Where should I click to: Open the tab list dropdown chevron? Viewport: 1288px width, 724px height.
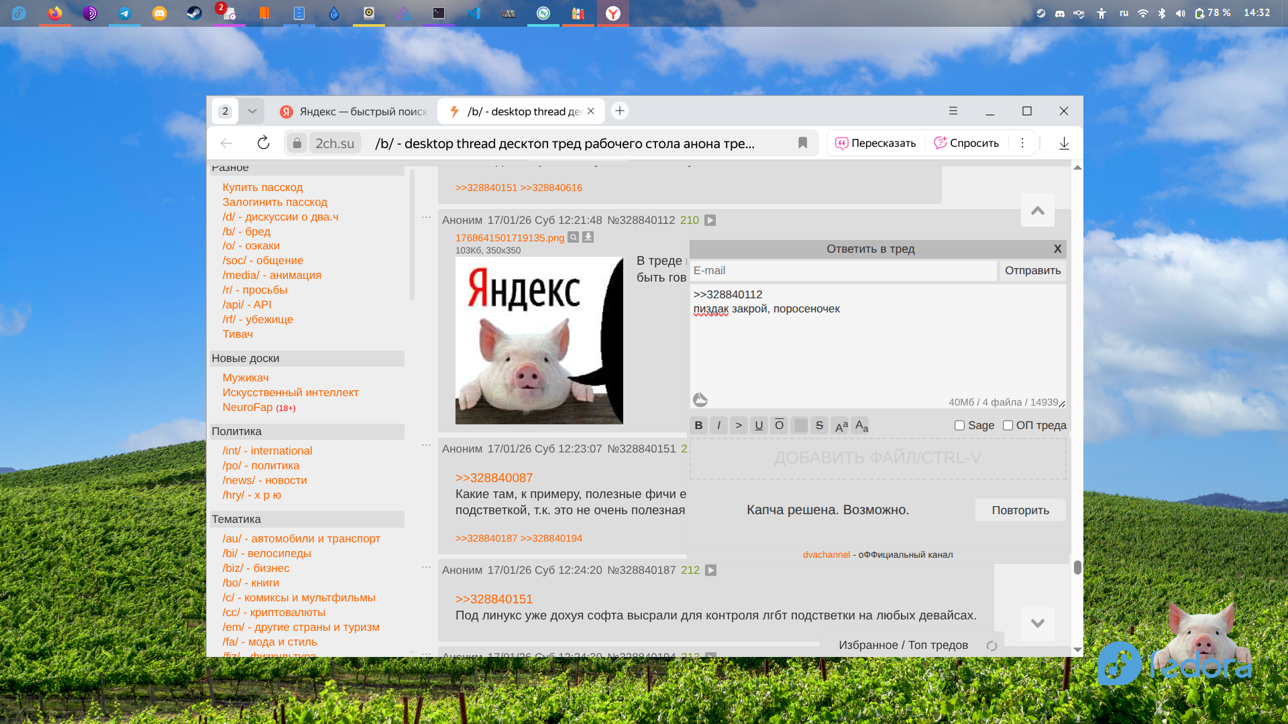coord(252,111)
